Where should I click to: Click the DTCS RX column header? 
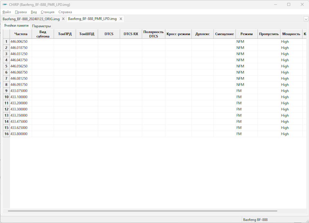[x=131, y=34]
